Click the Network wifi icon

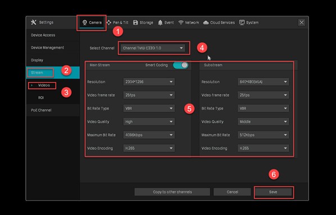(x=181, y=23)
